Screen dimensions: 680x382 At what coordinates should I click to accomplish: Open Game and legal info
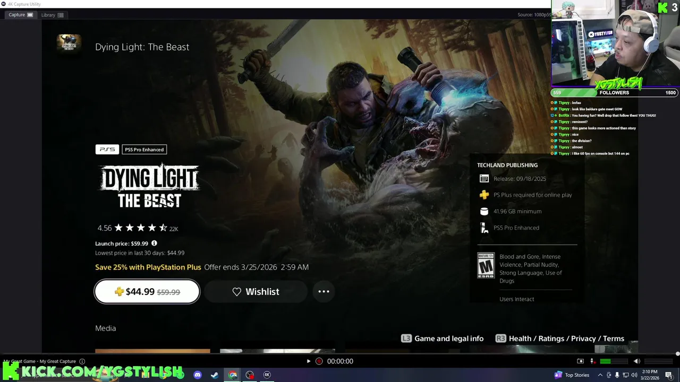pos(442,338)
